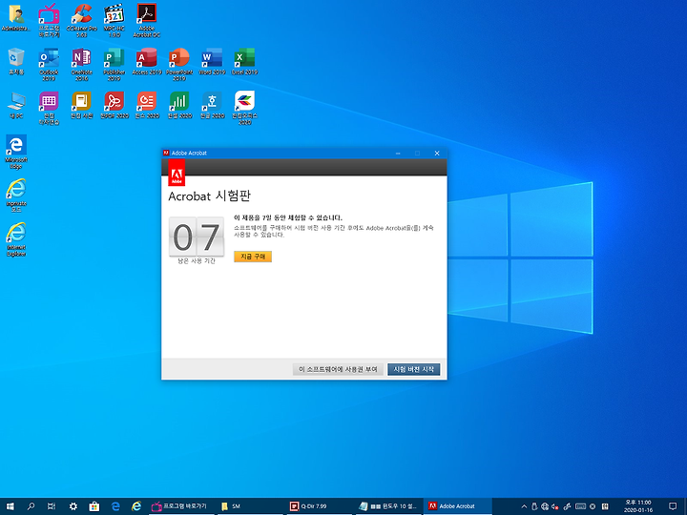Open the Recycle Bin icon
The height and width of the screenshot is (515, 687).
click(x=16, y=61)
